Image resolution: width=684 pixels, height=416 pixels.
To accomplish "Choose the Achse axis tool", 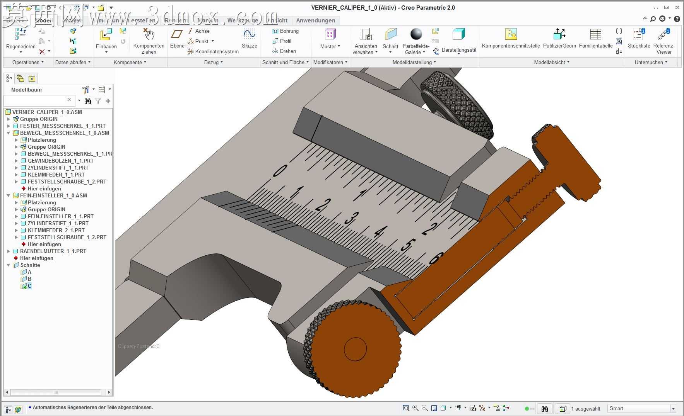I will click(x=198, y=31).
